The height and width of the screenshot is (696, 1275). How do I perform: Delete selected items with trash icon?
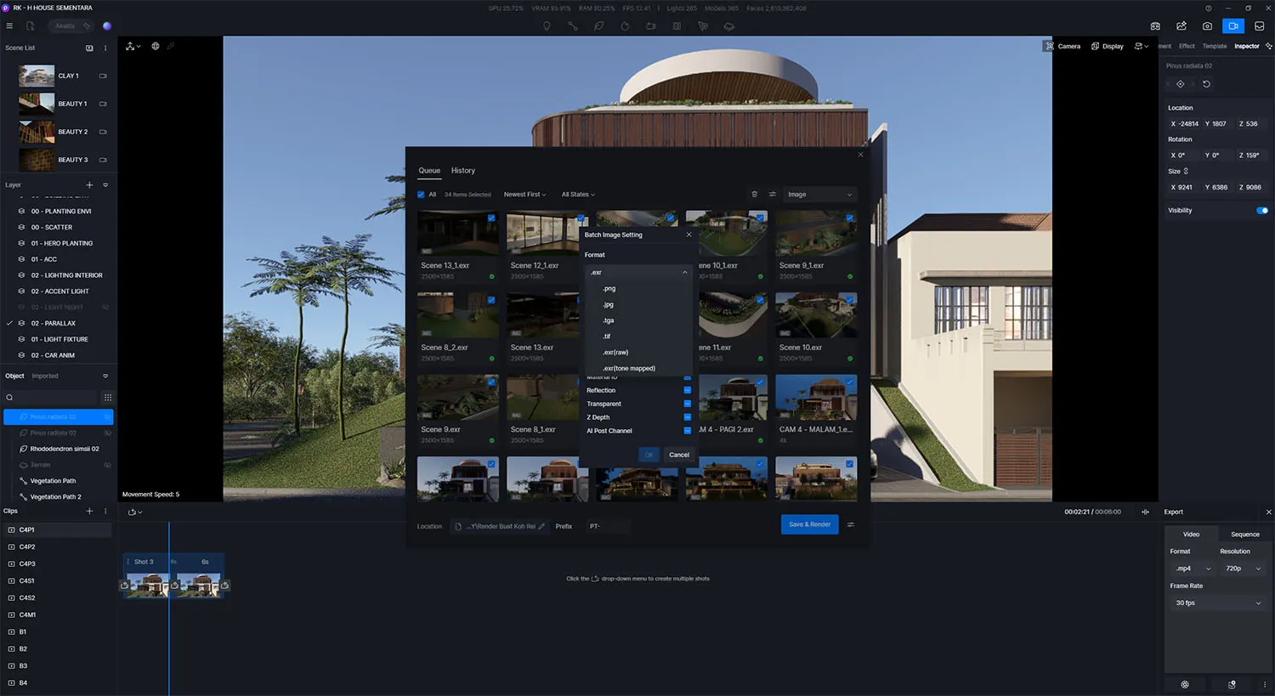tap(754, 195)
